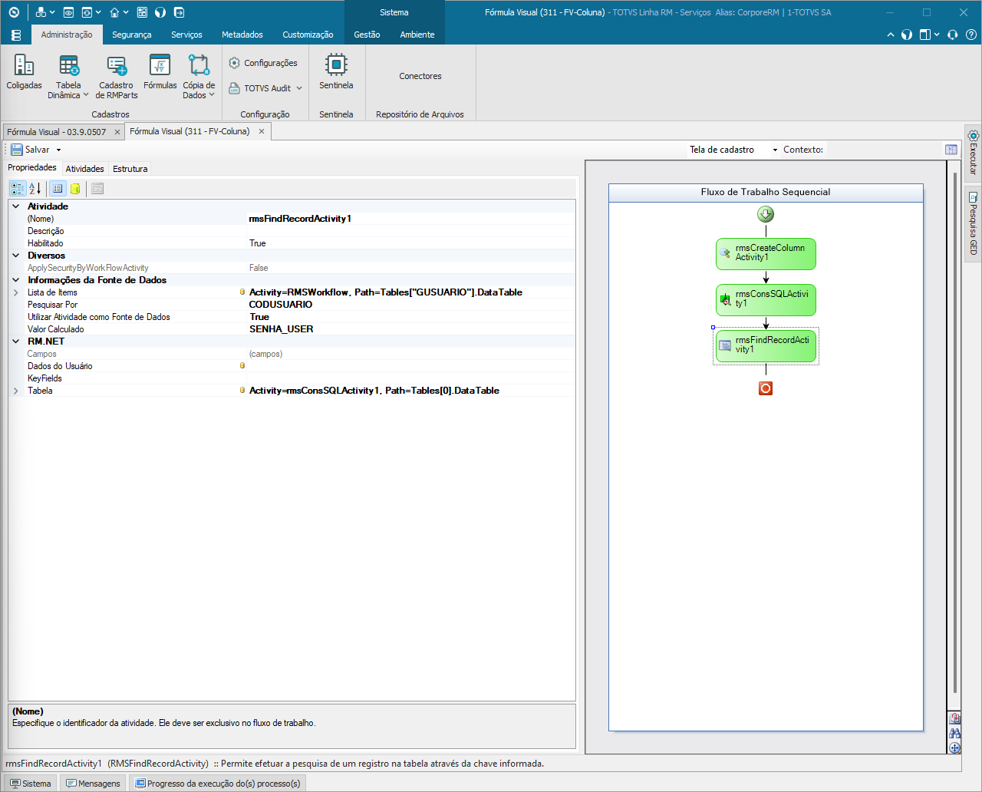This screenshot has width=982, height=792.
Task: Switch to the Serviços ribbon tab
Action: 186,35
